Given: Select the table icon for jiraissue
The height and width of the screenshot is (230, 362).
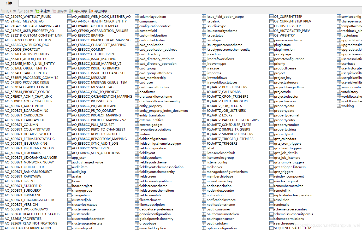Looking at the screenshot, I should point(204,68).
